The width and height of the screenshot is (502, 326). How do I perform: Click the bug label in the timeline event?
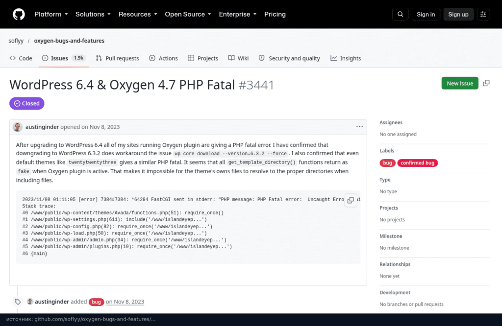[97, 302]
